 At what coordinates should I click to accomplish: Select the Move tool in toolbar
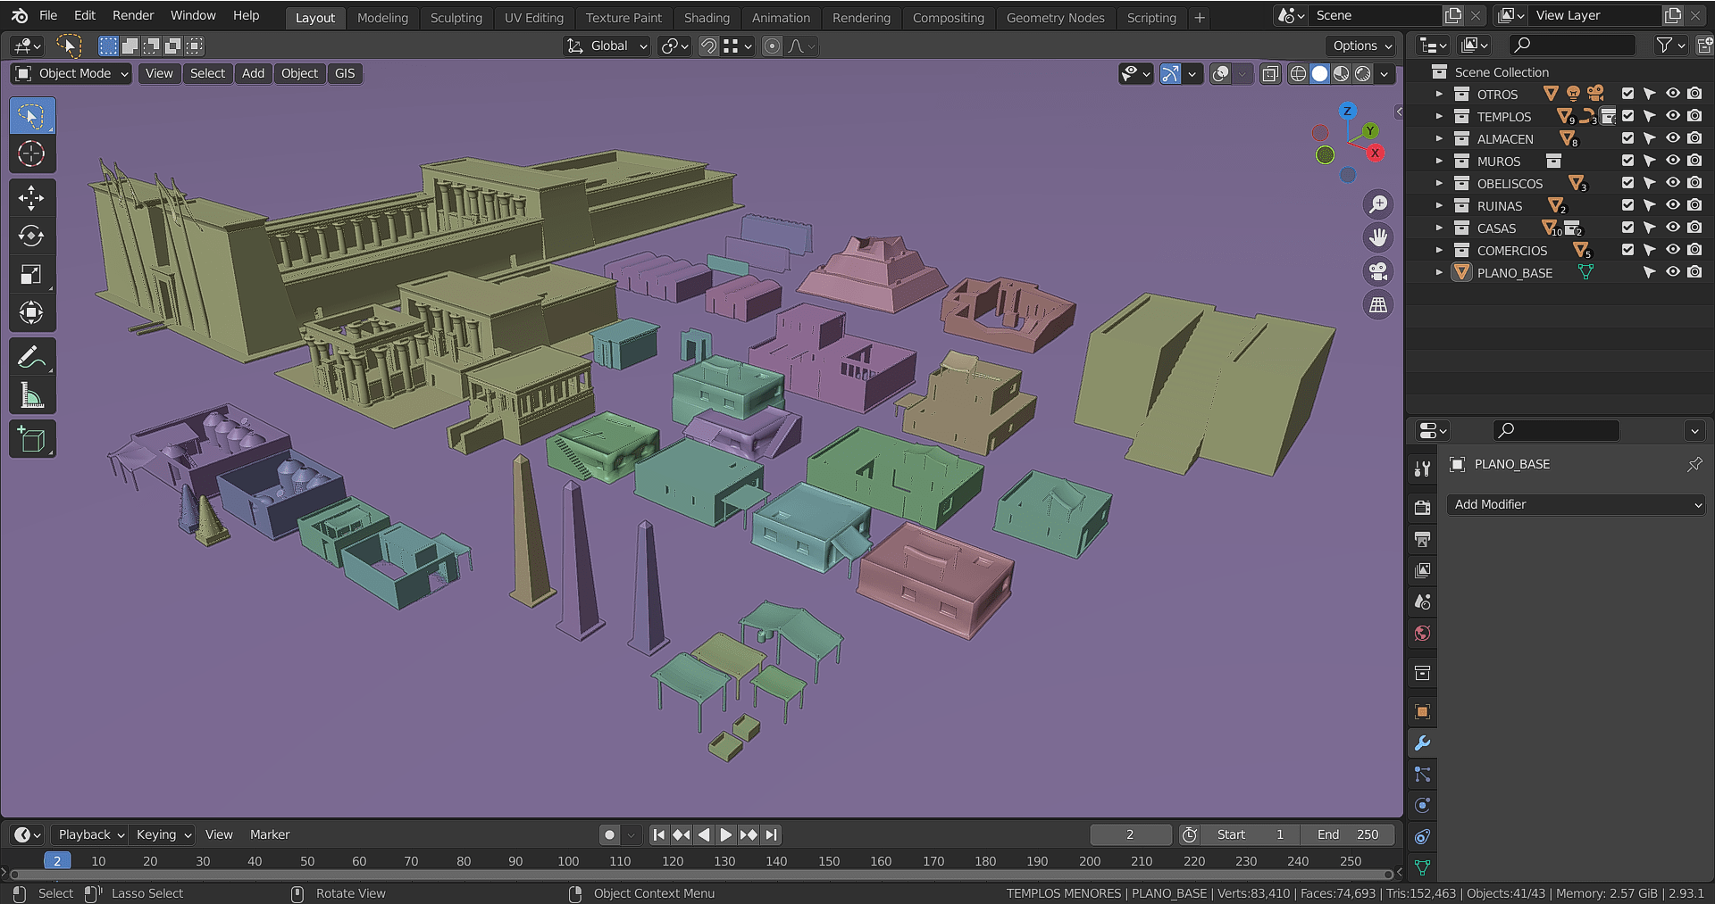[x=31, y=197]
